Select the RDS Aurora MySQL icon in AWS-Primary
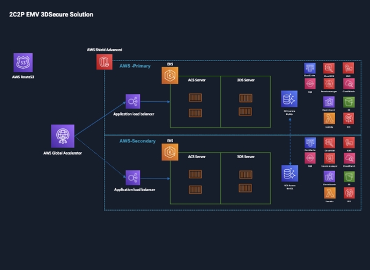Viewport: 370px width, 270px height. coord(288,100)
